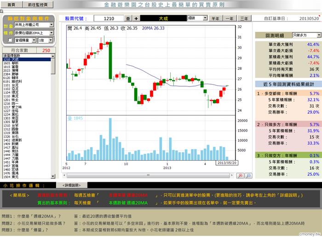Toggle the 當週爆量 checkbox
The image size is (322, 237).
point(10,40)
